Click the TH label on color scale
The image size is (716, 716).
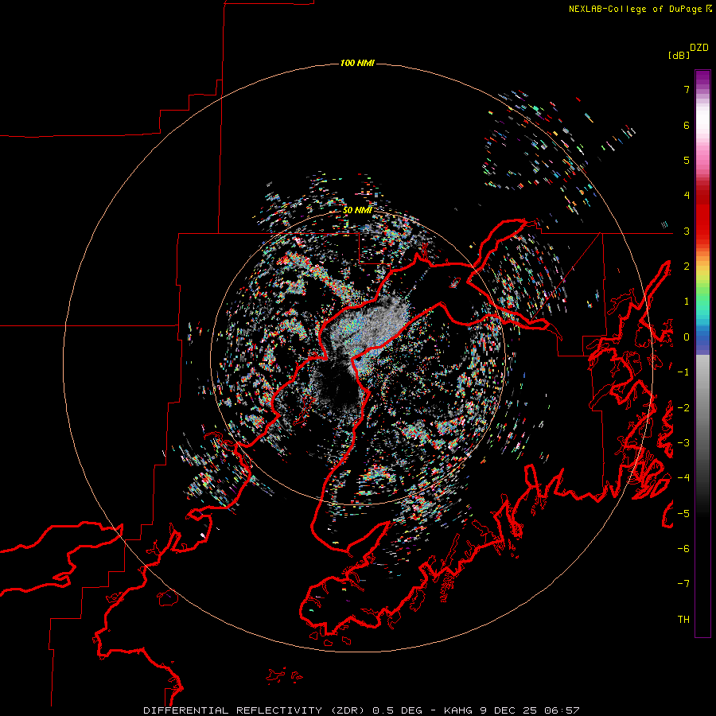point(683,620)
